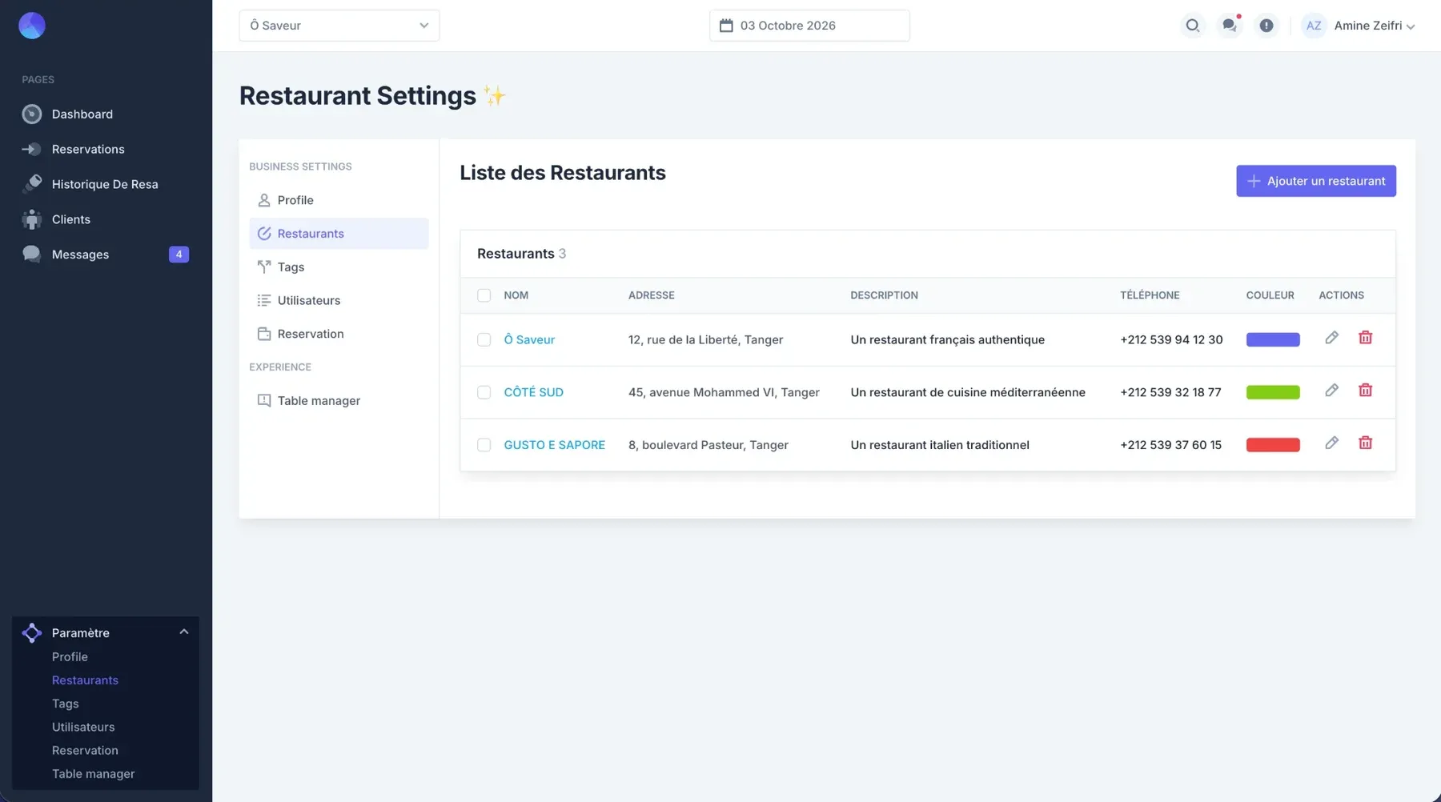Screen dimensions: 1441x802
Task: Open the 03 Octobre 2026 date picker
Action: point(809,26)
